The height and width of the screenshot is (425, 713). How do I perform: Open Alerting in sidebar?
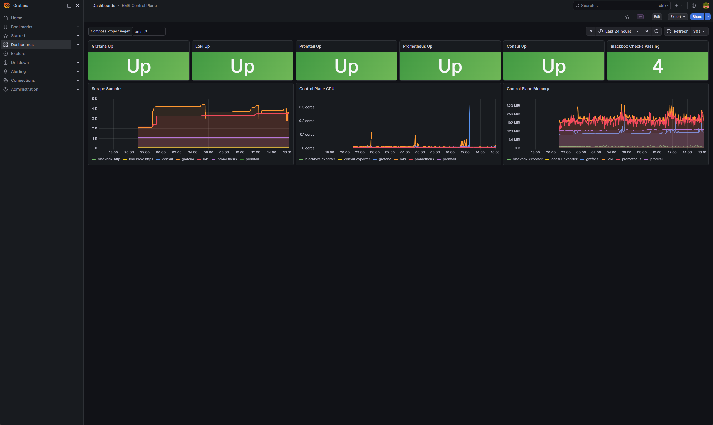(x=18, y=71)
